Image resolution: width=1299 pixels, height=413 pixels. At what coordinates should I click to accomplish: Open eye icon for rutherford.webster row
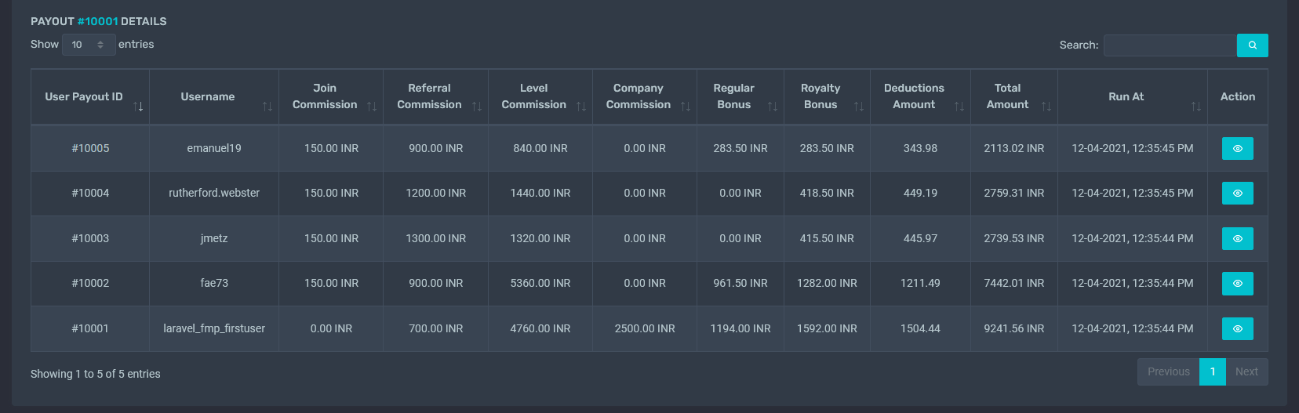1237,193
